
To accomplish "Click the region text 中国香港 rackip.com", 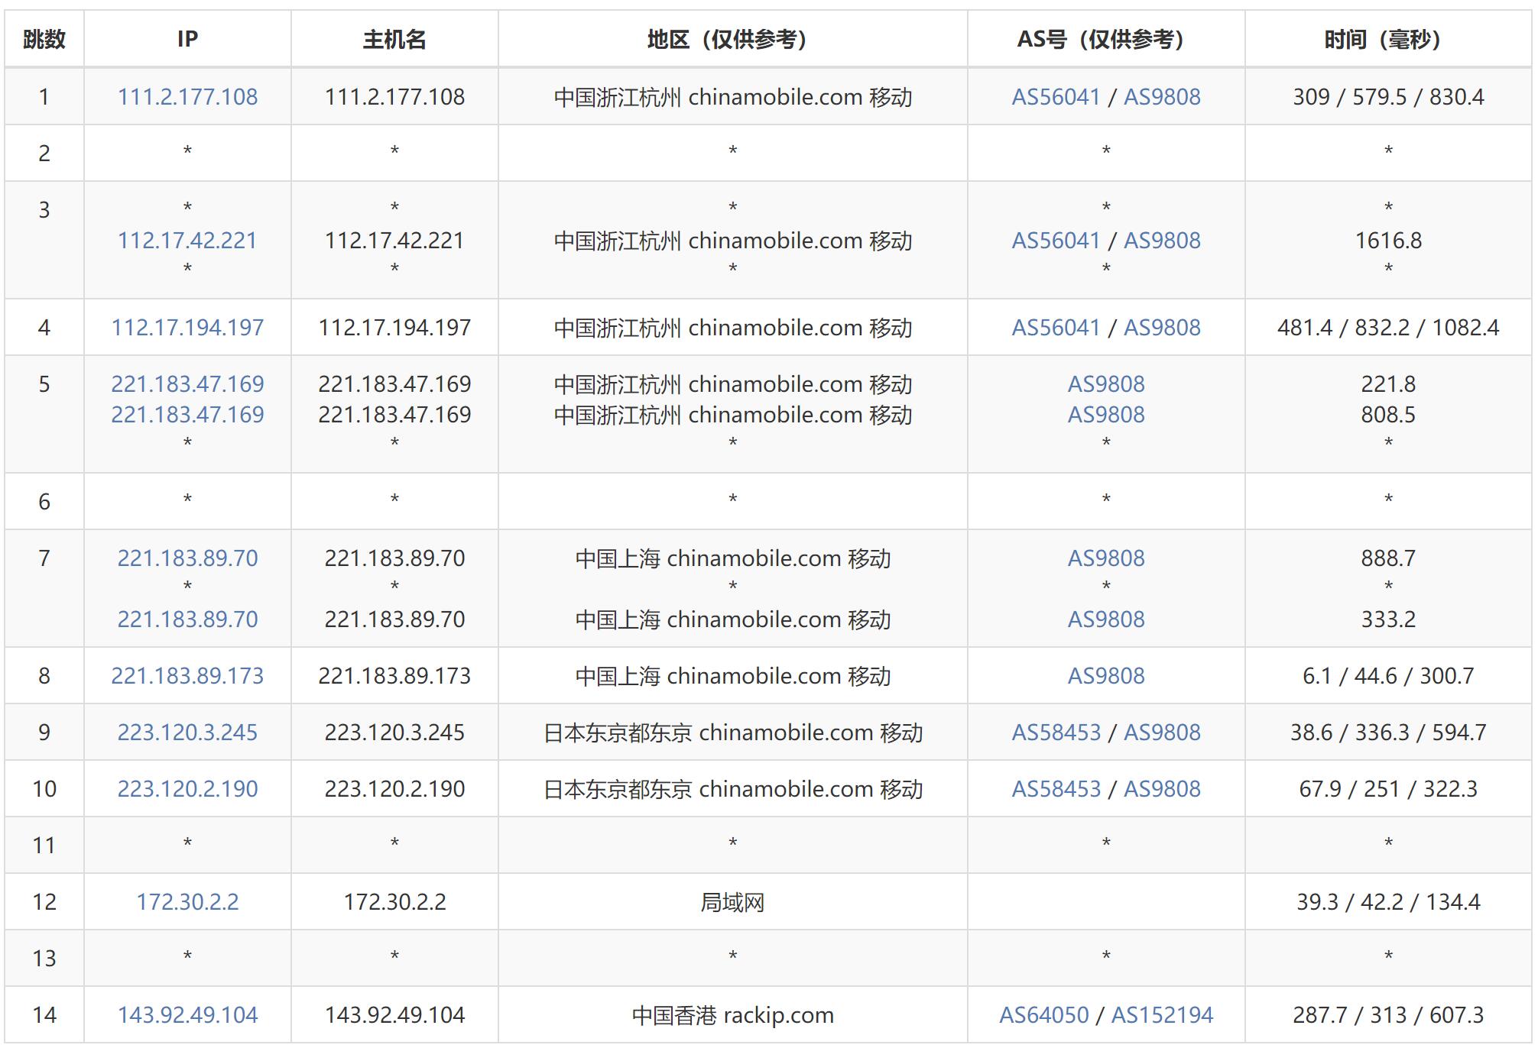I will click(x=732, y=1015).
